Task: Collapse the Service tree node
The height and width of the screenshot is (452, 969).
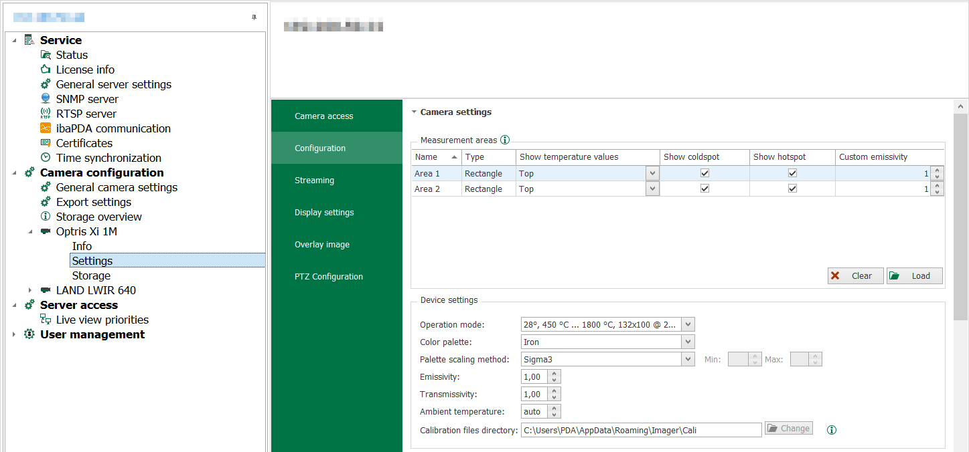Action: [x=15, y=41]
